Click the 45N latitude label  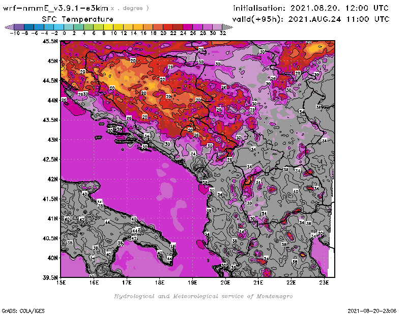pyautogui.click(x=52, y=61)
